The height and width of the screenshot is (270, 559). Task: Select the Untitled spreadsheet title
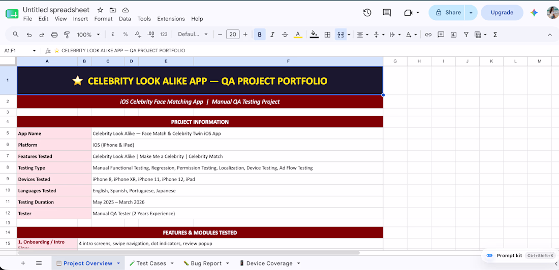(56, 10)
